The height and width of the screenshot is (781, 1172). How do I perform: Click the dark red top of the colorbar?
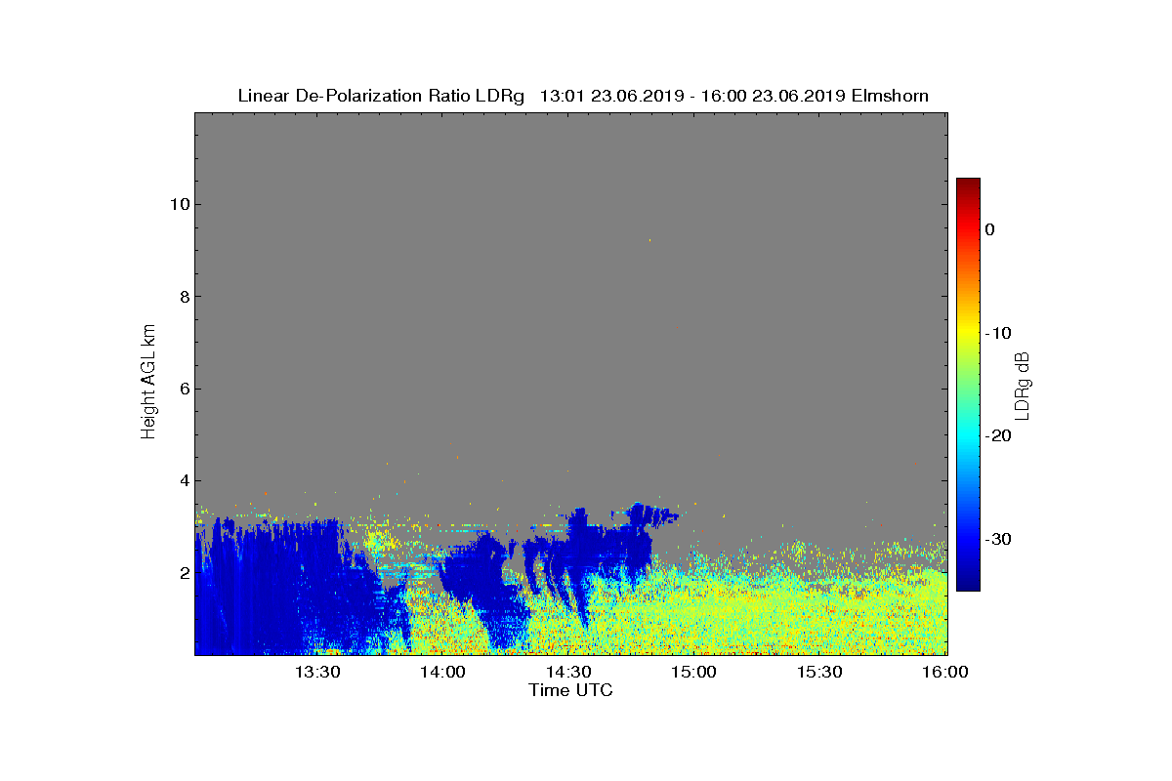coord(968,184)
